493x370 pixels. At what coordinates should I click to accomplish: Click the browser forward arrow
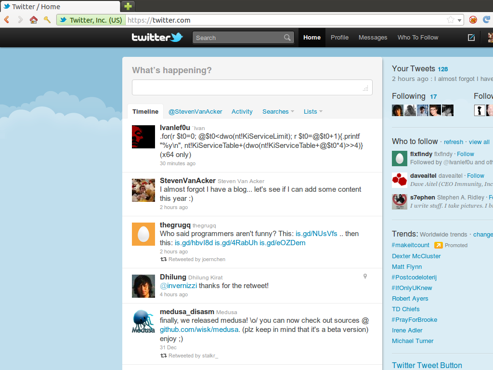point(20,20)
